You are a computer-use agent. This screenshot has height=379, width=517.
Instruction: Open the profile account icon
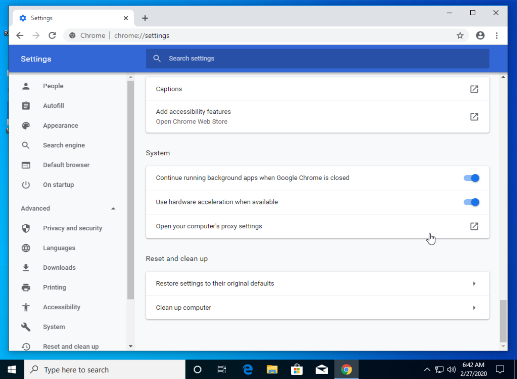[x=480, y=36]
